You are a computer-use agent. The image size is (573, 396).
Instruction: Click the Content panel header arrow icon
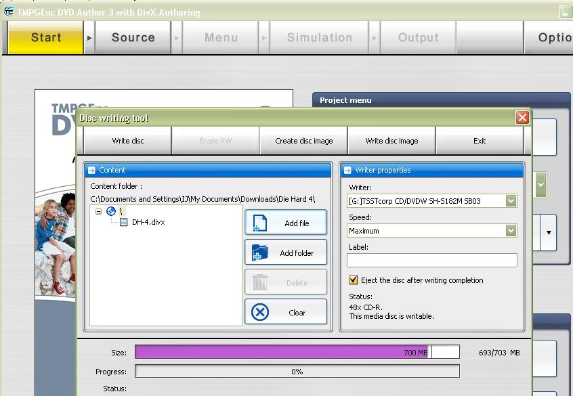click(91, 170)
